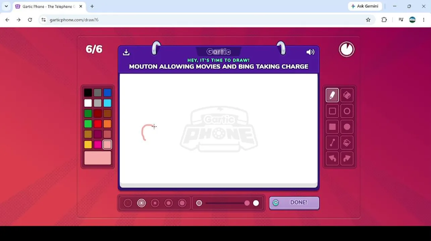Choose the smallest brush size

coord(128,203)
